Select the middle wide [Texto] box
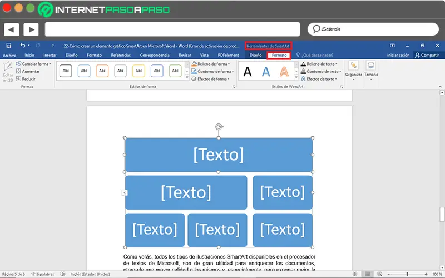 pyautogui.click(x=186, y=192)
